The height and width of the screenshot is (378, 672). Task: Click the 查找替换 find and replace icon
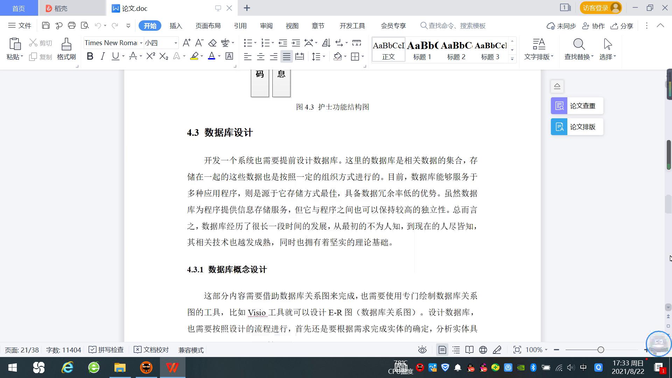pyautogui.click(x=578, y=49)
